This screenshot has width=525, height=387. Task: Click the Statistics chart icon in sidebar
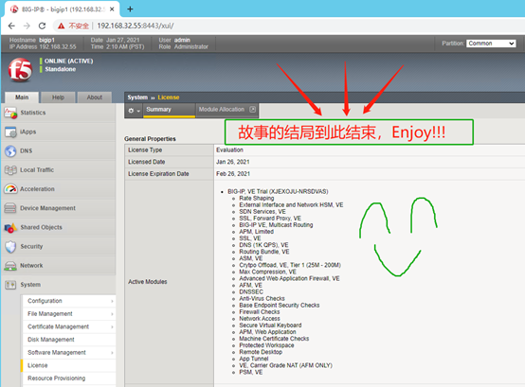[10, 113]
